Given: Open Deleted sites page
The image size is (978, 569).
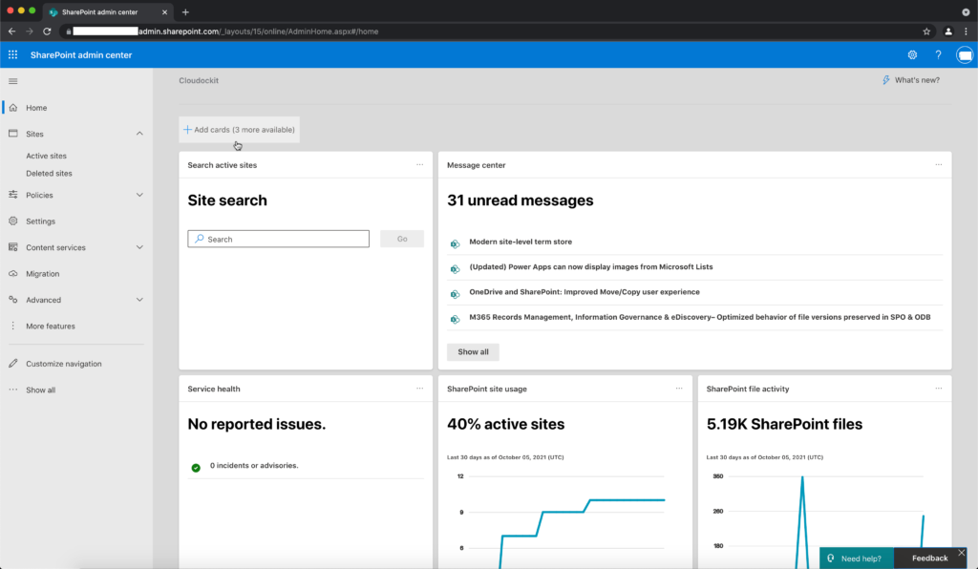Looking at the screenshot, I should 50,173.
